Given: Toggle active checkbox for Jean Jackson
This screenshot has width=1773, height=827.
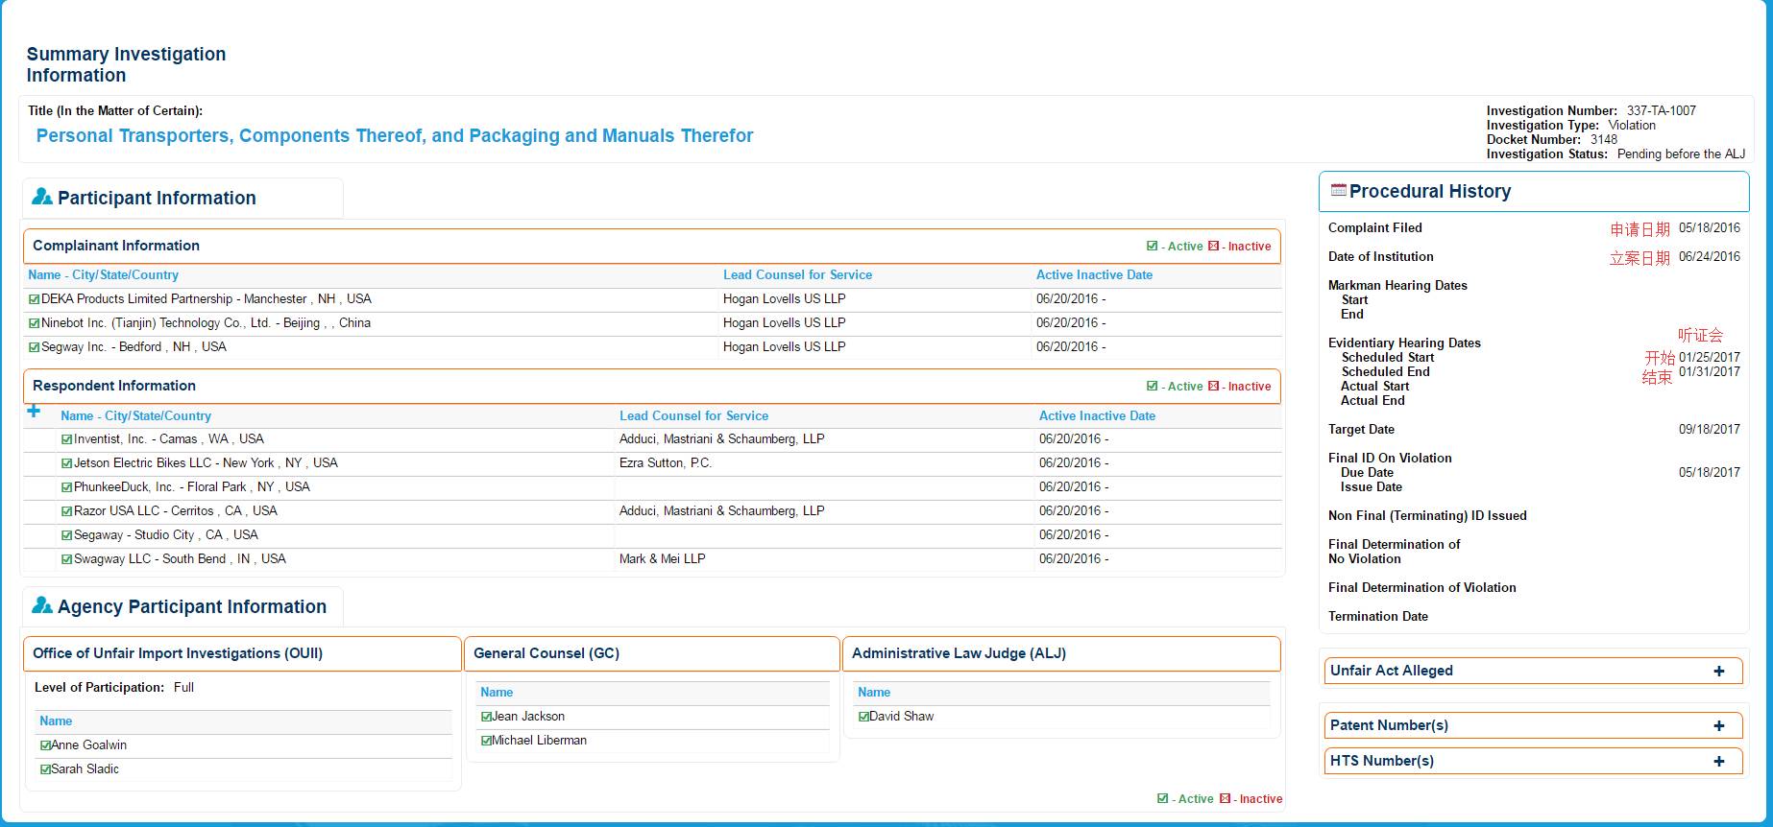Looking at the screenshot, I should click(486, 717).
